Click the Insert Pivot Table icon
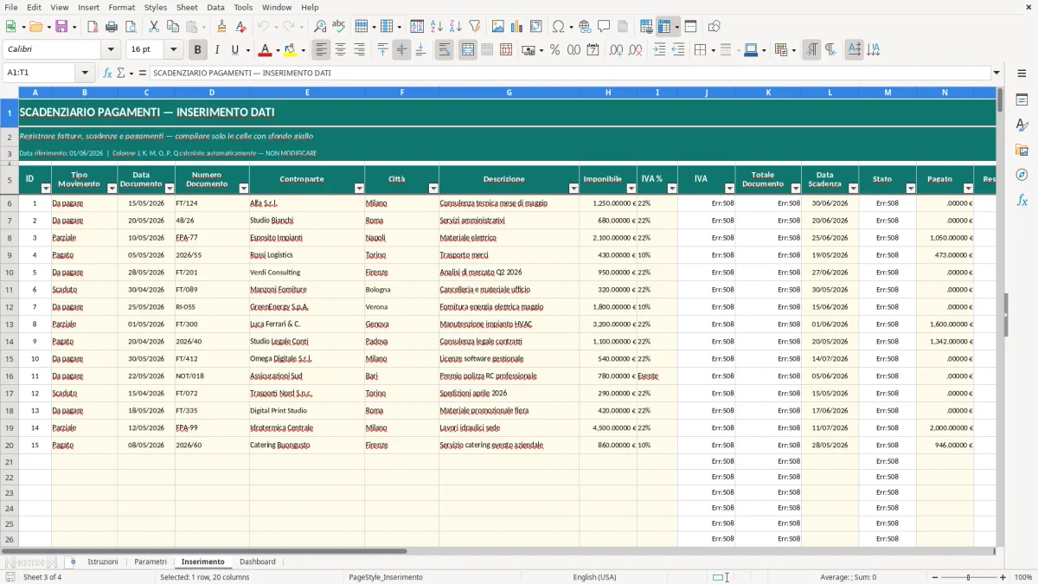The height and width of the screenshot is (584, 1038). [536, 27]
